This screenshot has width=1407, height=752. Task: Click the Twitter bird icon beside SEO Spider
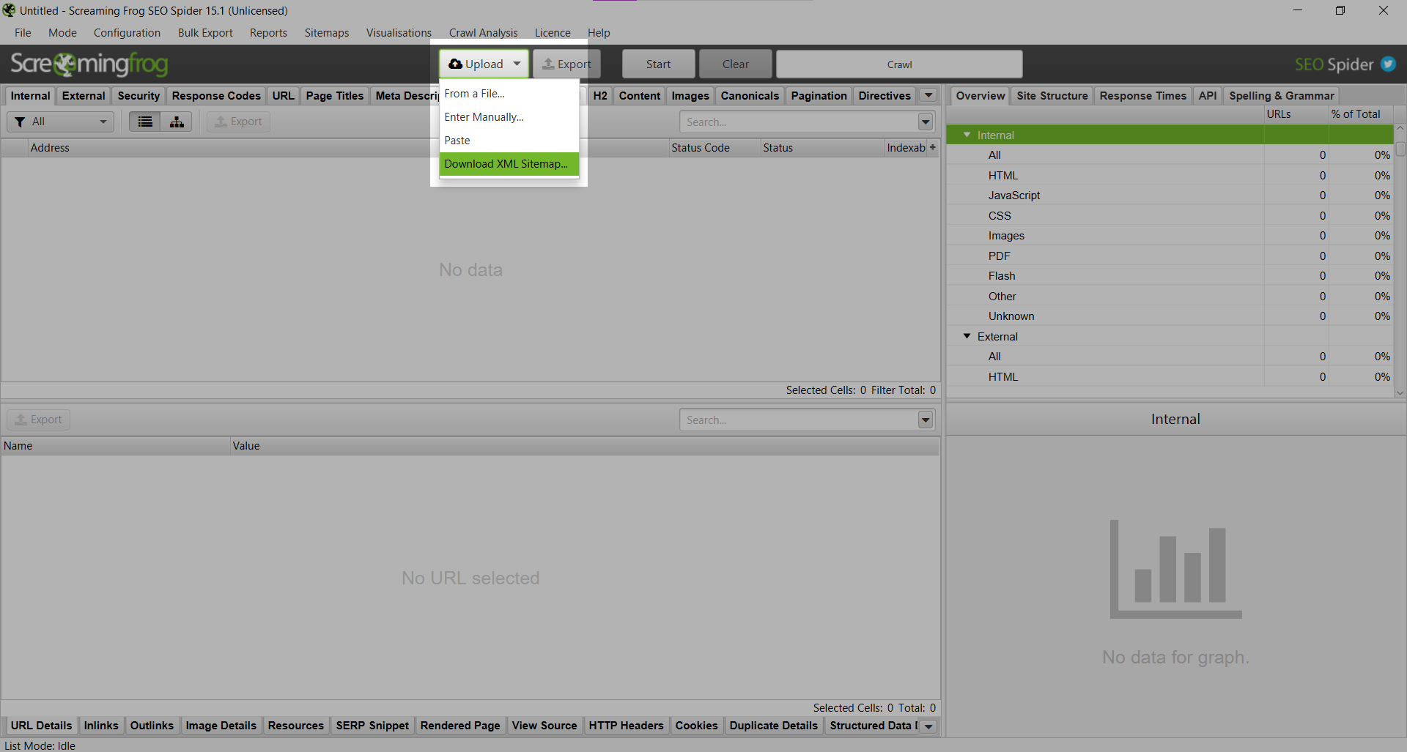coord(1388,64)
